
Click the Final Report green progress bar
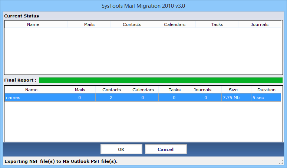[161, 80]
